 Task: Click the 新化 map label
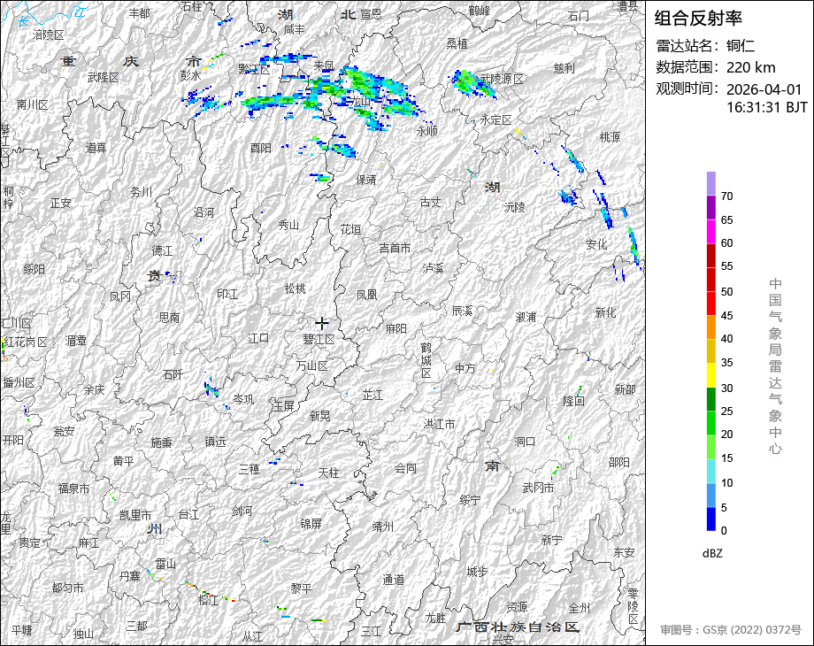(605, 312)
